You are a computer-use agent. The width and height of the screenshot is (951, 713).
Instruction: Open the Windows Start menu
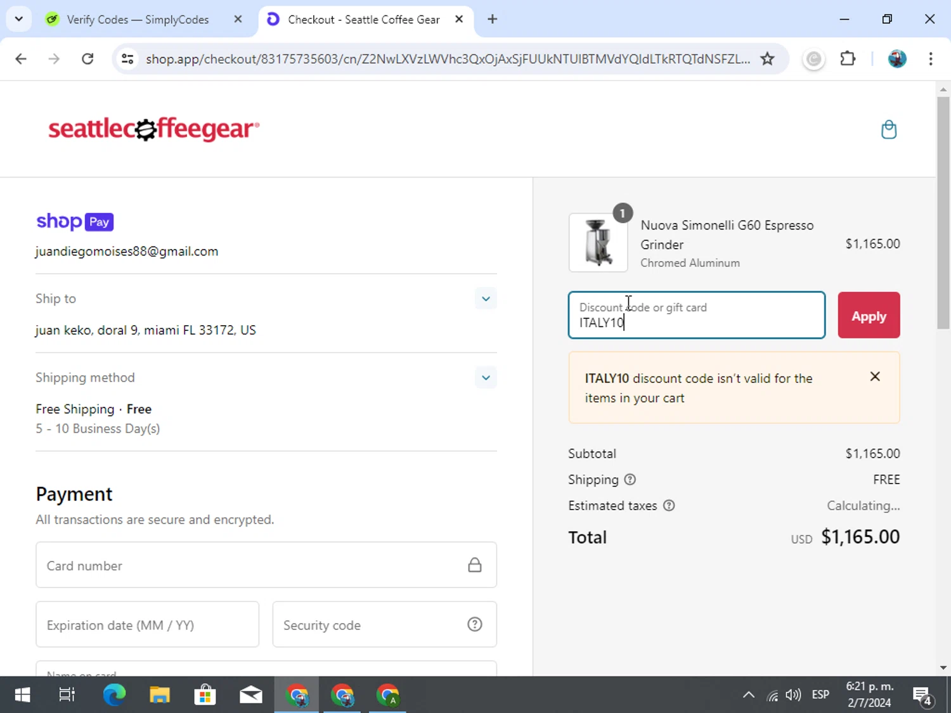pos(22,695)
